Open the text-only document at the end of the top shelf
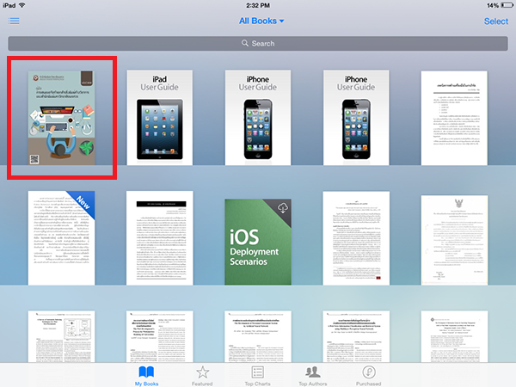 [x=454, y=118]
